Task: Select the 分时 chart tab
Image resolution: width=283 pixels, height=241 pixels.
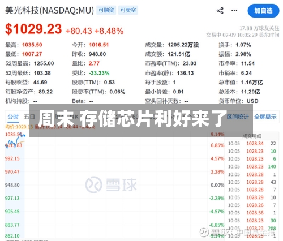Action: click(13, 117)
